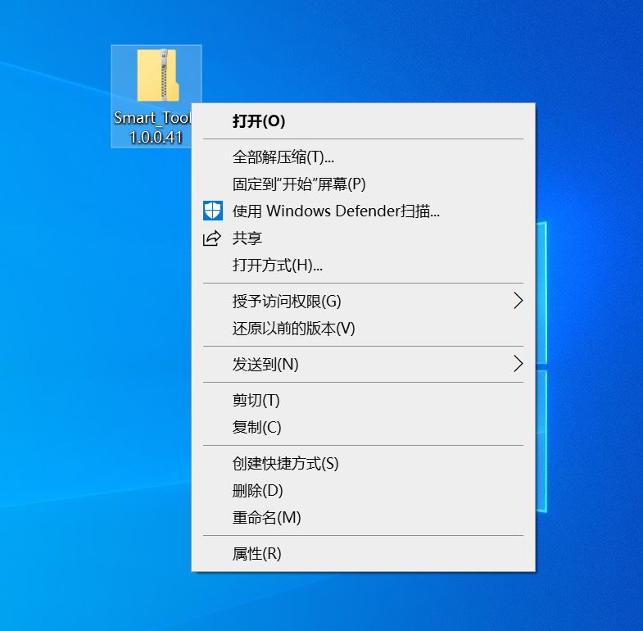Open 属性(R) at the menu bottom
Screen dimensions: 643x631
click(x=257, y=554)
